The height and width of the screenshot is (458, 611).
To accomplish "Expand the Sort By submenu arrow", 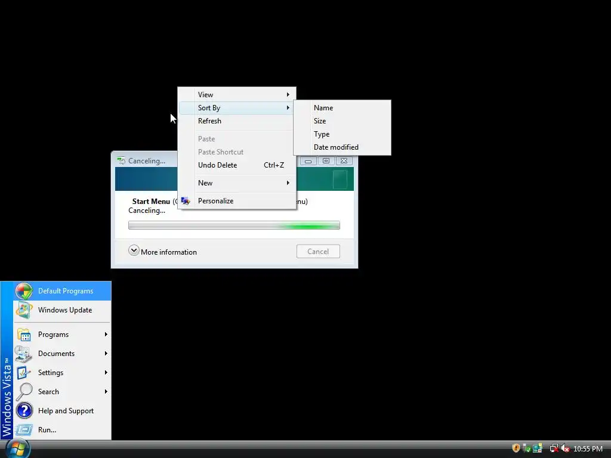I will point(288,108).
